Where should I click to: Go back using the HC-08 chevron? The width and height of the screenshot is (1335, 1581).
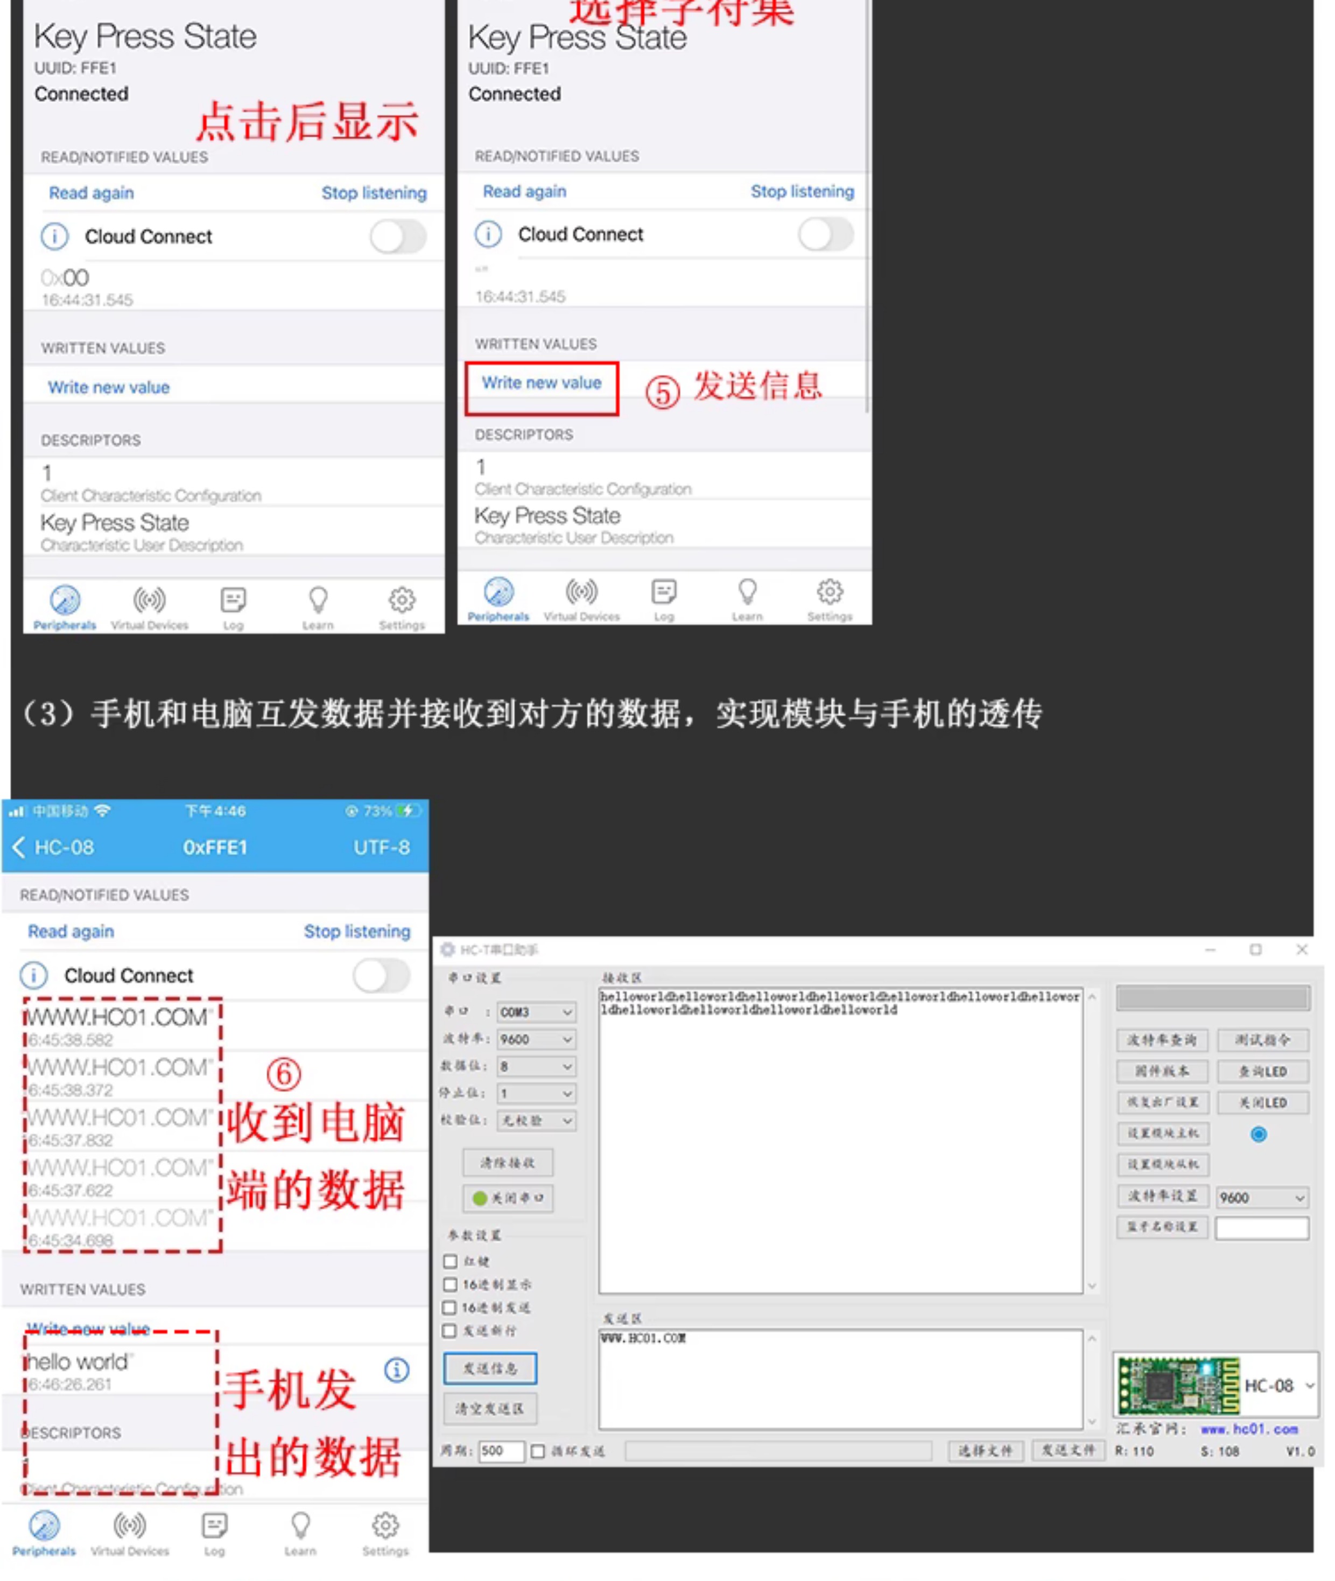pyautogui.click(x=20, y=847)
